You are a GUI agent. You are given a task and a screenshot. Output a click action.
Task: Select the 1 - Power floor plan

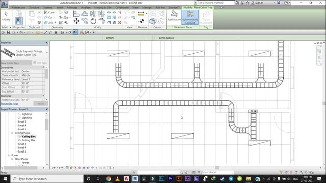point(23,163)
